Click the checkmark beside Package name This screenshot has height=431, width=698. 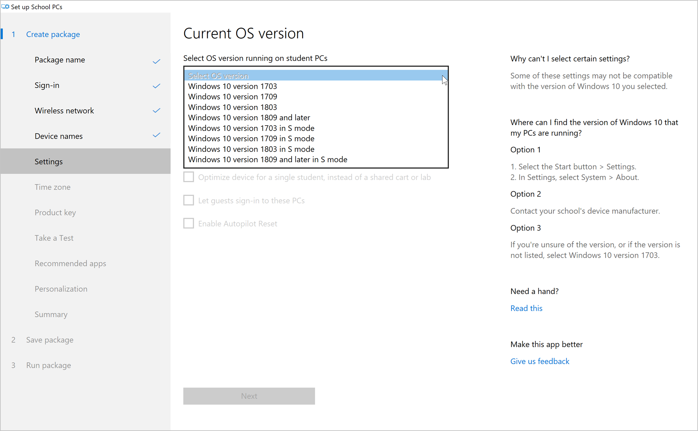(x=156, y=61)
